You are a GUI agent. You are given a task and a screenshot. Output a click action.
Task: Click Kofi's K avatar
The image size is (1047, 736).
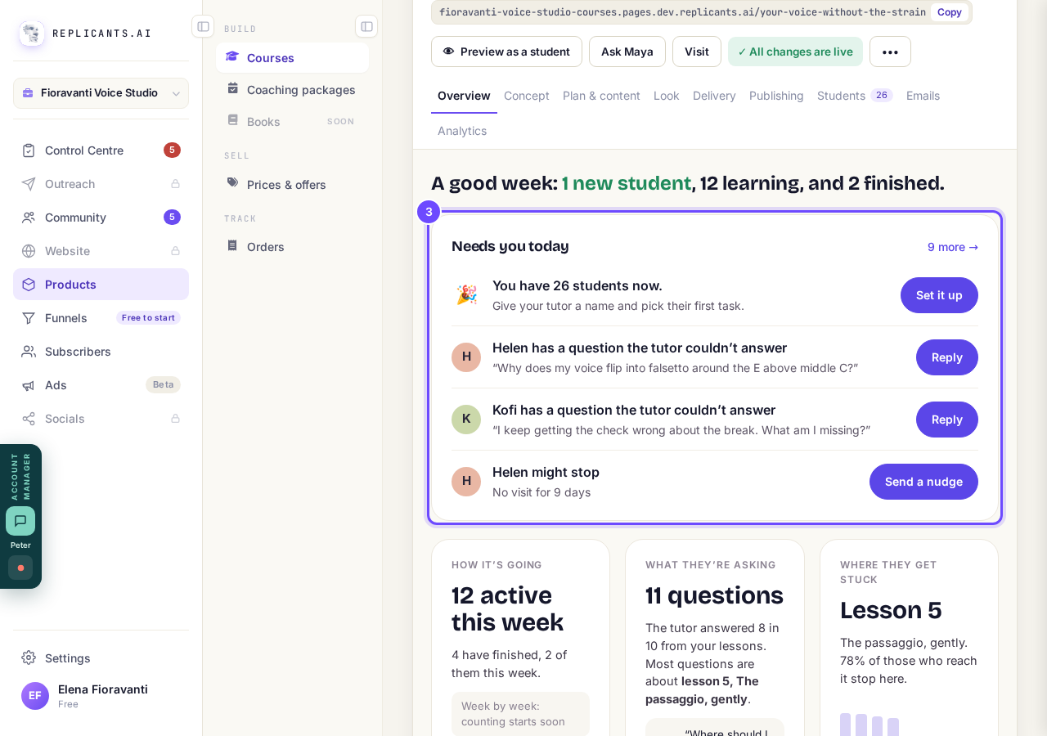466,420
